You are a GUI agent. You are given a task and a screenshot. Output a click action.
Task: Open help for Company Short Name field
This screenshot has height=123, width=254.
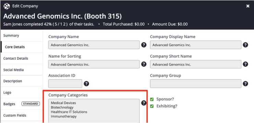245,64
